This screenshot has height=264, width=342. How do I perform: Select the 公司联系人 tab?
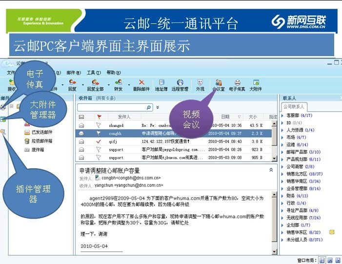click(294, 106)
